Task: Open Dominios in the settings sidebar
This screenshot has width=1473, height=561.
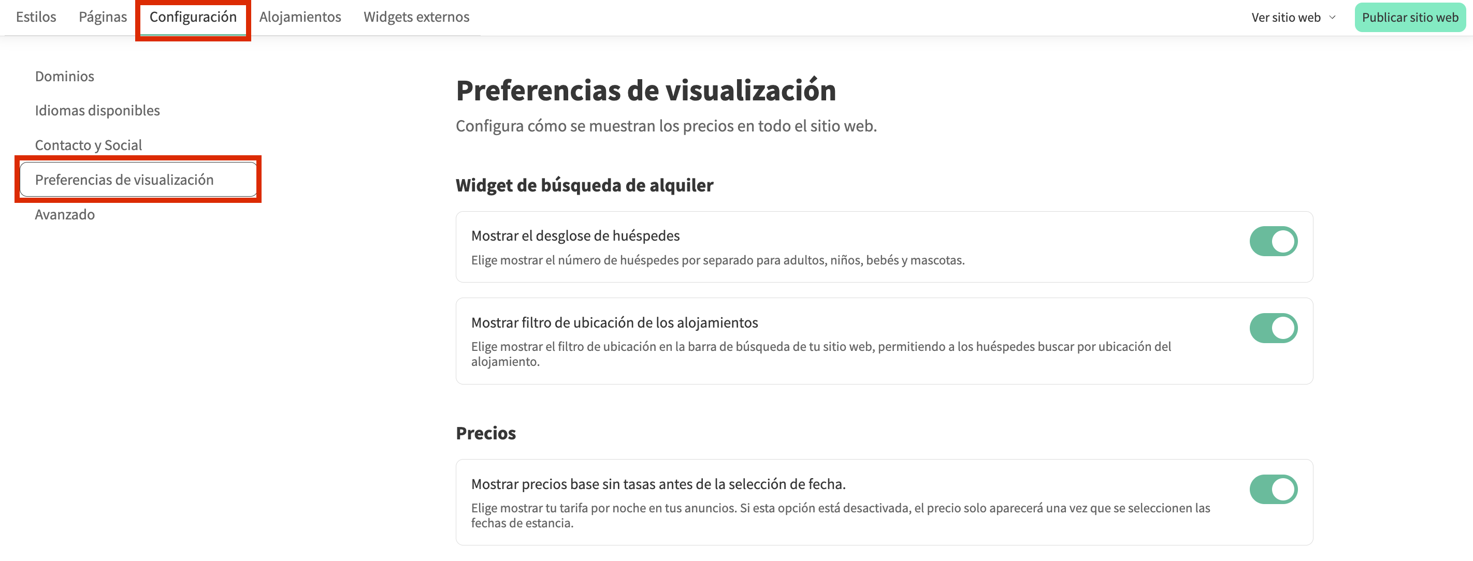Action: pyautogui.click(x=65, y=76)
